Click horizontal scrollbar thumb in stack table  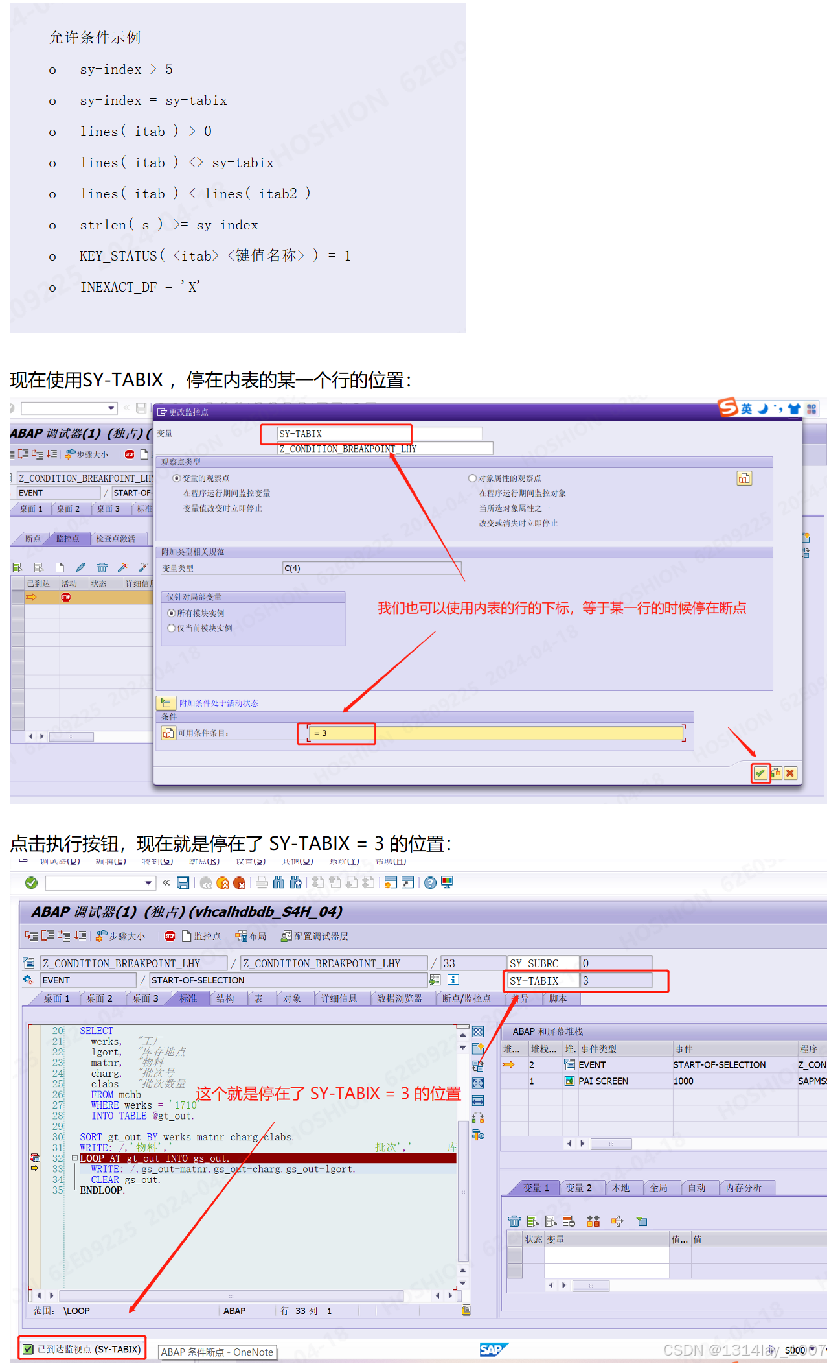click(611, 1144)
